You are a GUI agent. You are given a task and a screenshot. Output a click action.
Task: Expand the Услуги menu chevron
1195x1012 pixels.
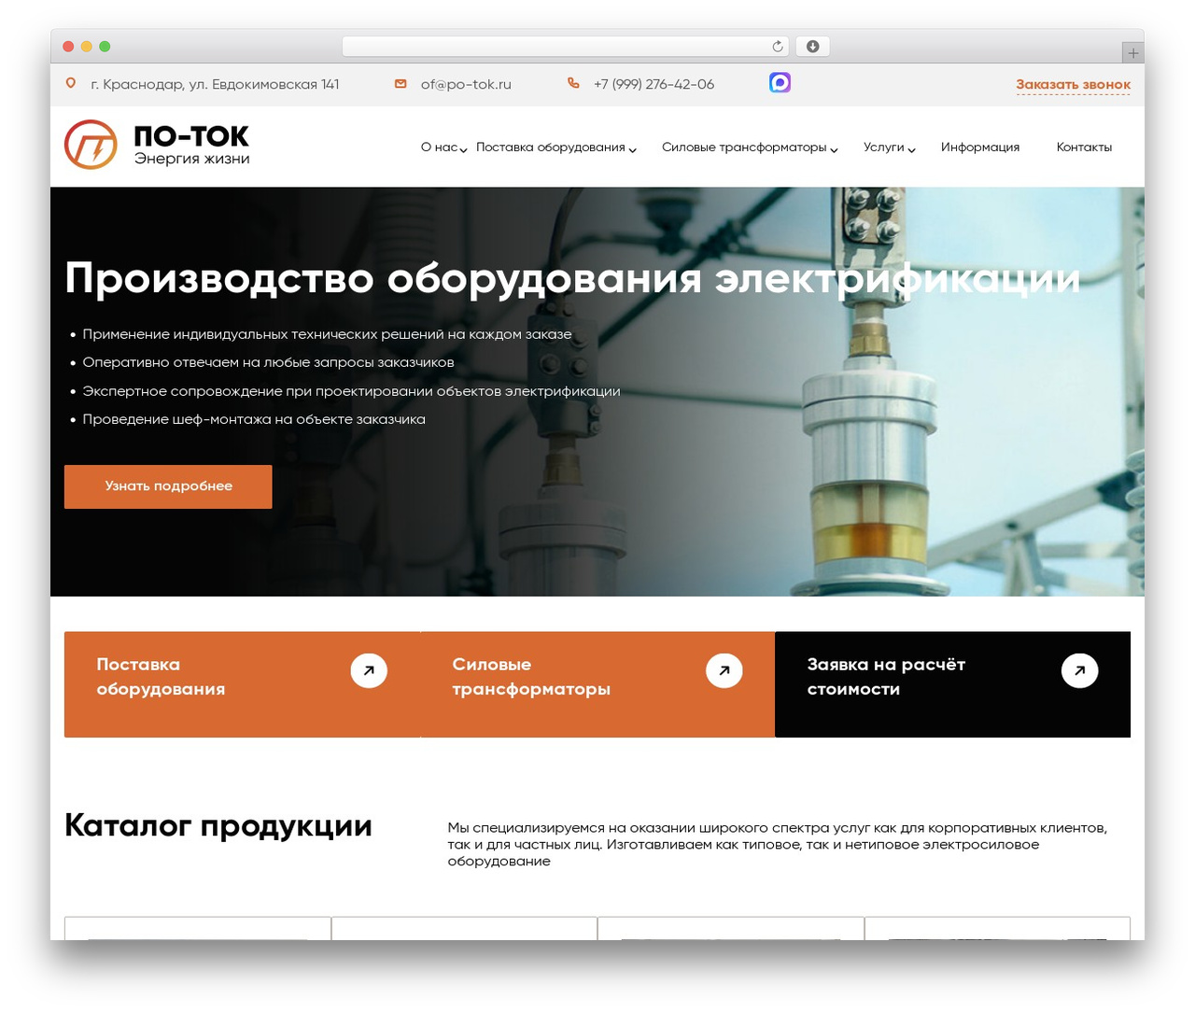(912, 149)
